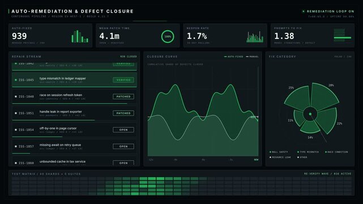Click the Null Safety legend marker
Image resolution: width=363 pixels, height=204 pixels.
pyautogui.click(x=270, y=152)
